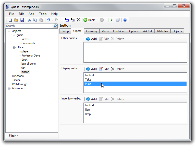
Task: Switch to the Attributes tab
Action: click(162, 31)
